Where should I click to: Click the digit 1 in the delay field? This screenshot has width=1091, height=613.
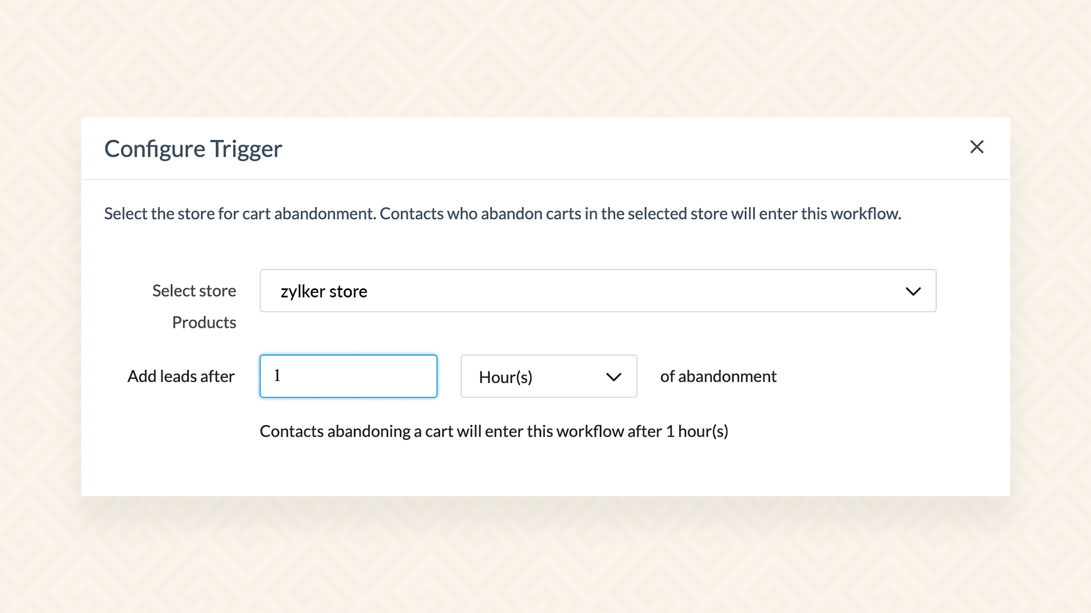click(277, 375)
